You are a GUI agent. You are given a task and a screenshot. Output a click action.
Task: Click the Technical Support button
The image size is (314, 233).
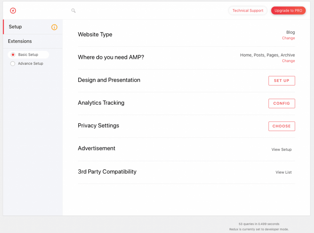point(248,11)
